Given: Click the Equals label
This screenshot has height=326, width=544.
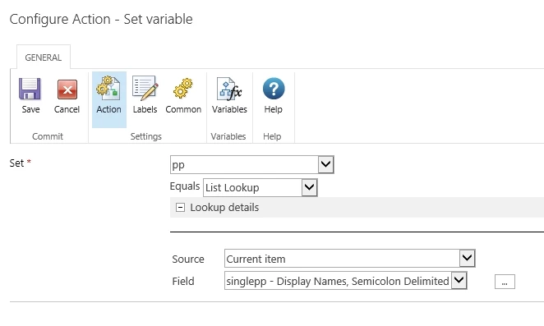Looking at the screenshot, I should [185, 186].
